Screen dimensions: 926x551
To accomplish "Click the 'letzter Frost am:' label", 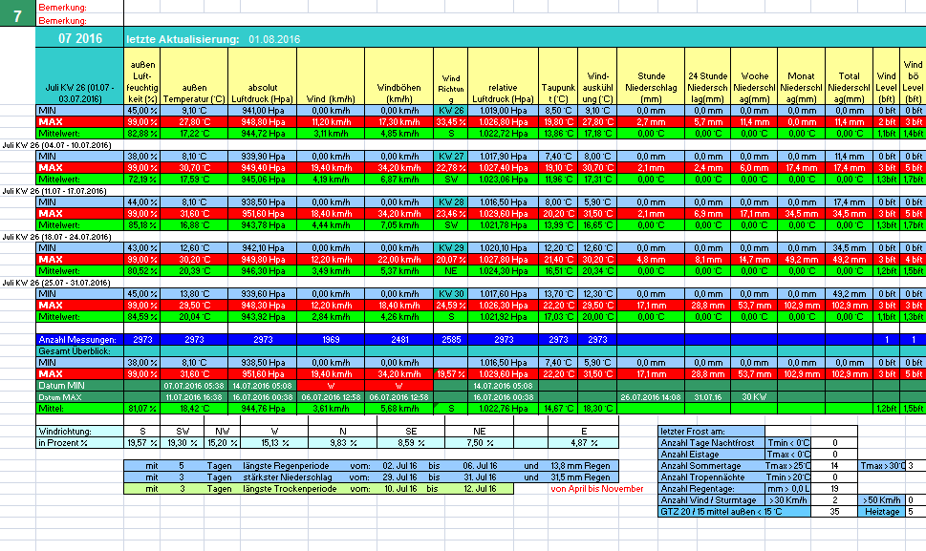I will pos(711,432).
